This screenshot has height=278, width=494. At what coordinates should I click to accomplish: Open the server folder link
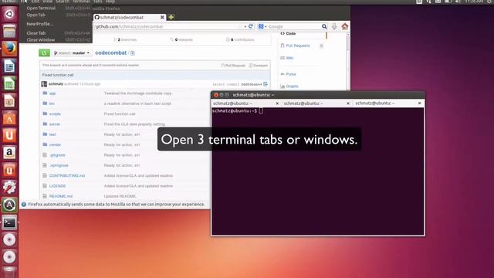[55, 124]
